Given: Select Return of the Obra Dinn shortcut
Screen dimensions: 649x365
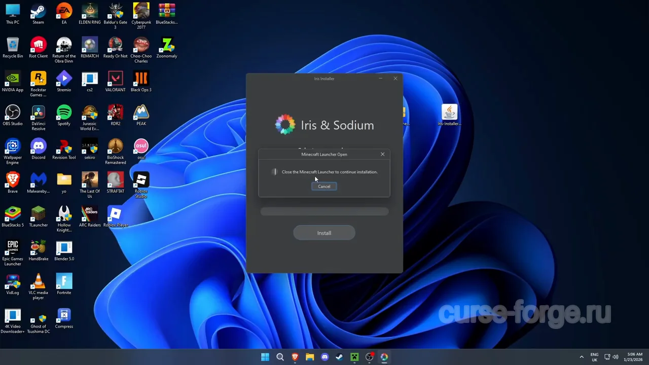Looking at the screenshot, I should 64,50.
